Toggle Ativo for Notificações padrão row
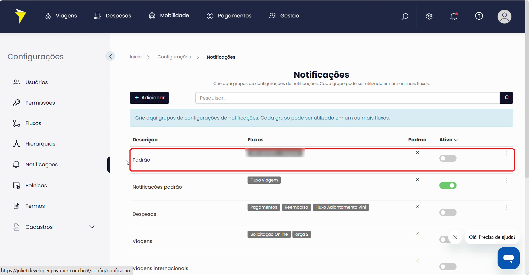Screen dimensions: 530x275 coord(448,185)
